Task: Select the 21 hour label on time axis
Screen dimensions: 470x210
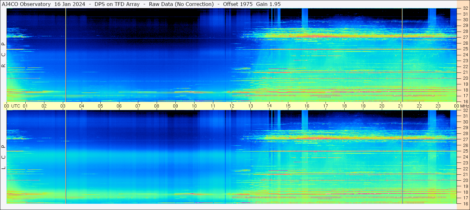Action: click(401, 106)
